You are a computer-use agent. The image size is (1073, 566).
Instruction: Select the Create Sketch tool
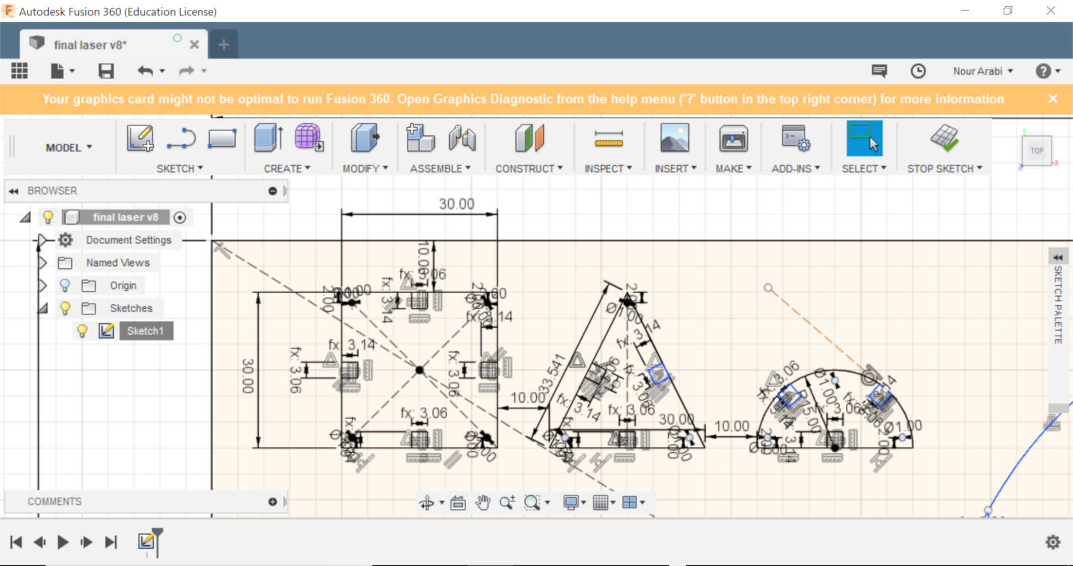tap(140, 138)
